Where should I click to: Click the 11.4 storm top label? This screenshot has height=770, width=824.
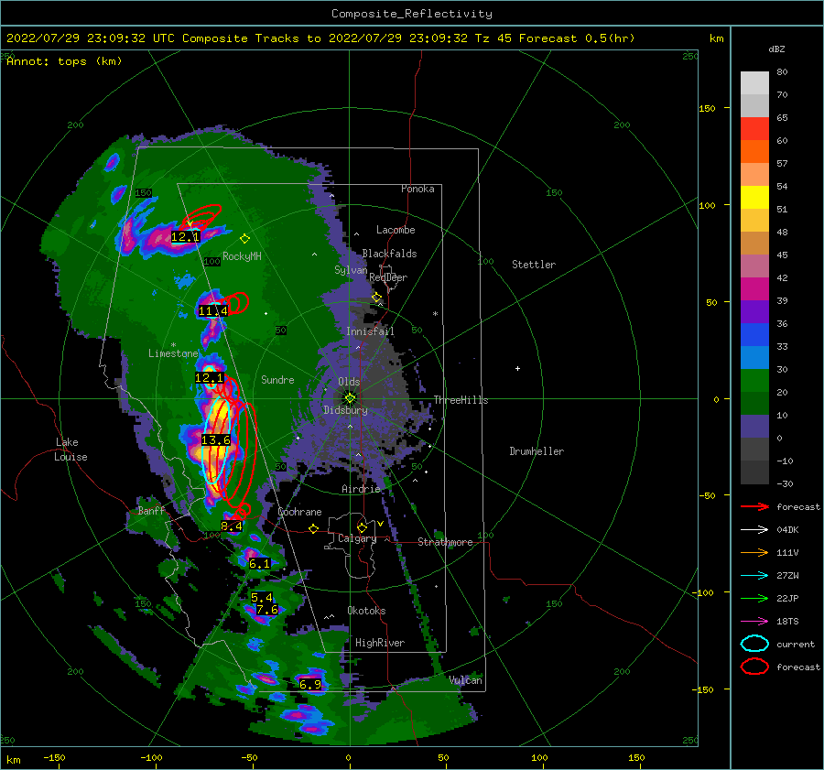pyautogui.click(x=212, y=311)
